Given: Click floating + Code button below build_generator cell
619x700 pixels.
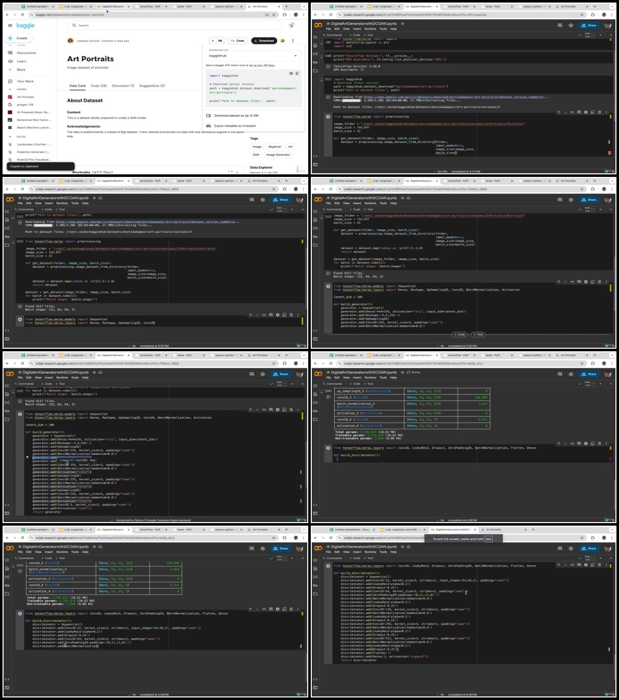Looking at the screenshot, I should (460, 334).
